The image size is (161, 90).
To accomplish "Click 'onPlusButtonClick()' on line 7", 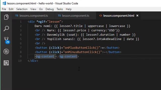I will coord(82,48).
